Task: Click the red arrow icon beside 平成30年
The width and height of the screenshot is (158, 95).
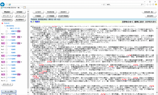Action: click(2, 23)
